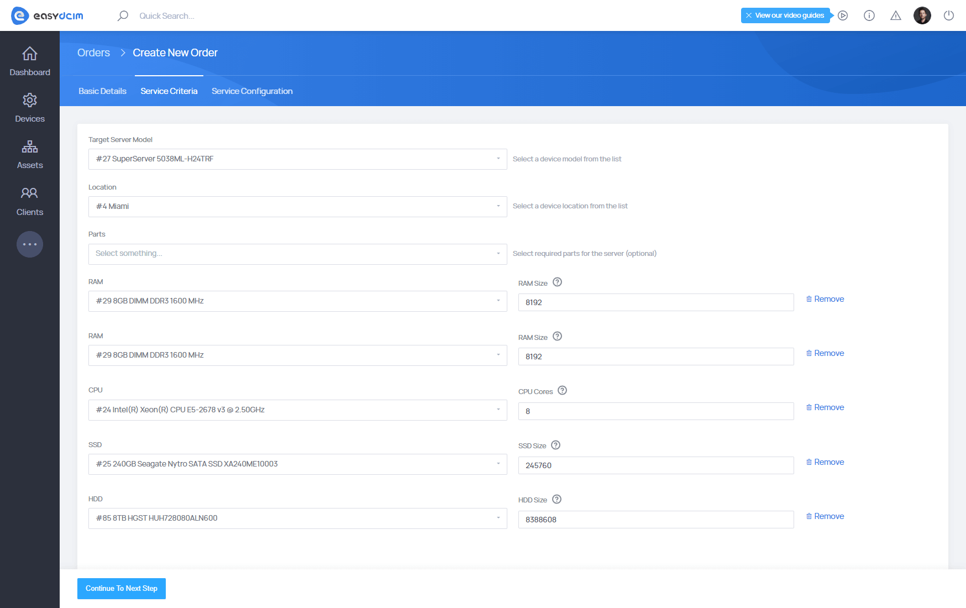This screenshot has height=608, width=966.
Task: Open Assets from the sidebar
Action: tap(29, 146)
